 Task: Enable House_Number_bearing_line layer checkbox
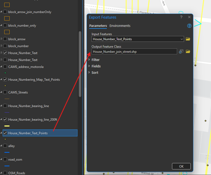[5, 106]
